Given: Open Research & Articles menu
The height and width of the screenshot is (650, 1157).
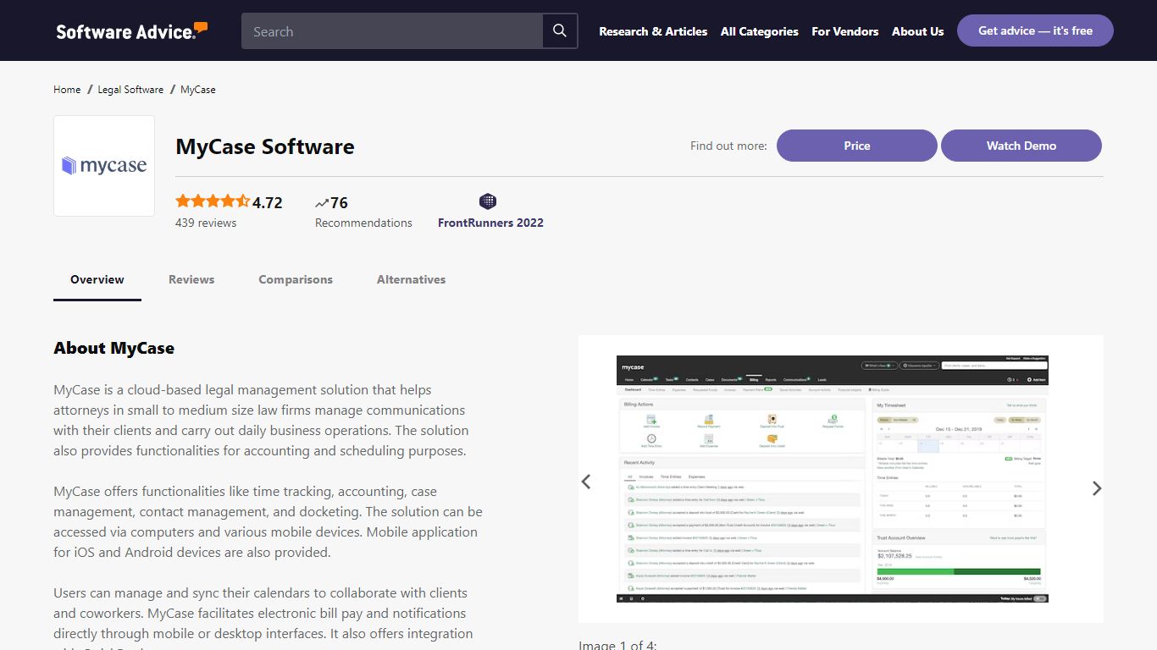Looking at the screenshot, I should click(653, 31).
